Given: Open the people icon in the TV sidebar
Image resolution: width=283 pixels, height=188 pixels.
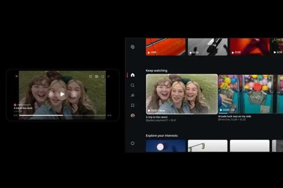Looking at the screenshot, I should [x=133, y=95].
